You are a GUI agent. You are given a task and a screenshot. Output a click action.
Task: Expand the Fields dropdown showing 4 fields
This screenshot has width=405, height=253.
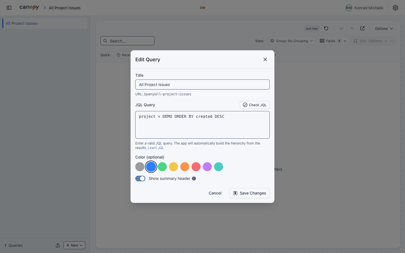coord(333,41)
